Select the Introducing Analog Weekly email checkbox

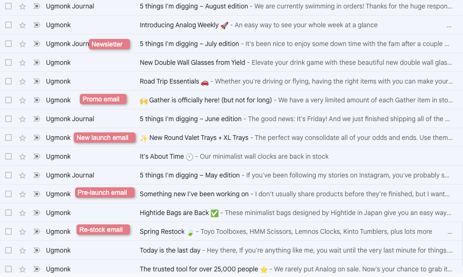8,25
